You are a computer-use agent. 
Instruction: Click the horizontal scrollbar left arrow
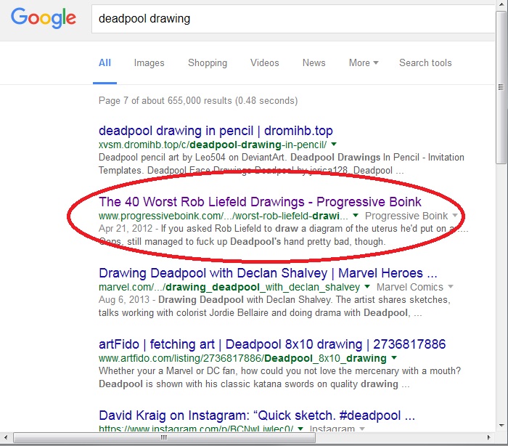pyautogui.click(x=7, y=438)
